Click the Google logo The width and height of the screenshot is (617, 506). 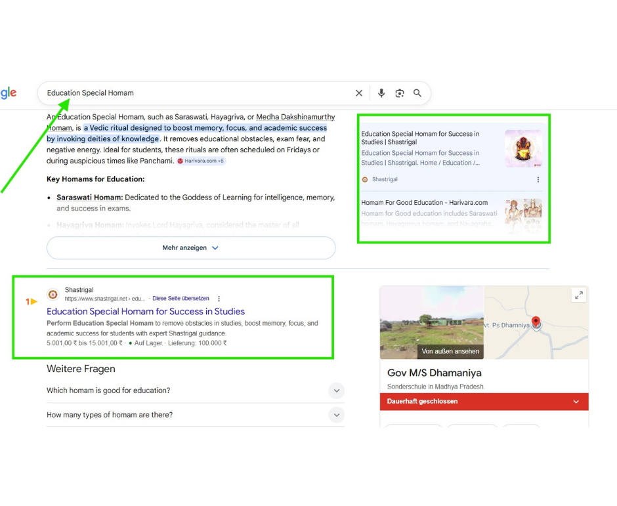[x=9, y=93]
